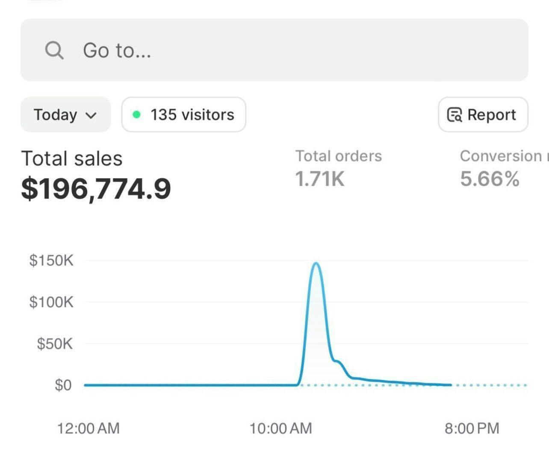Open the Report button label
Image resolution: width=549 pixels, height=450 pixels.
tap(491, 115)
